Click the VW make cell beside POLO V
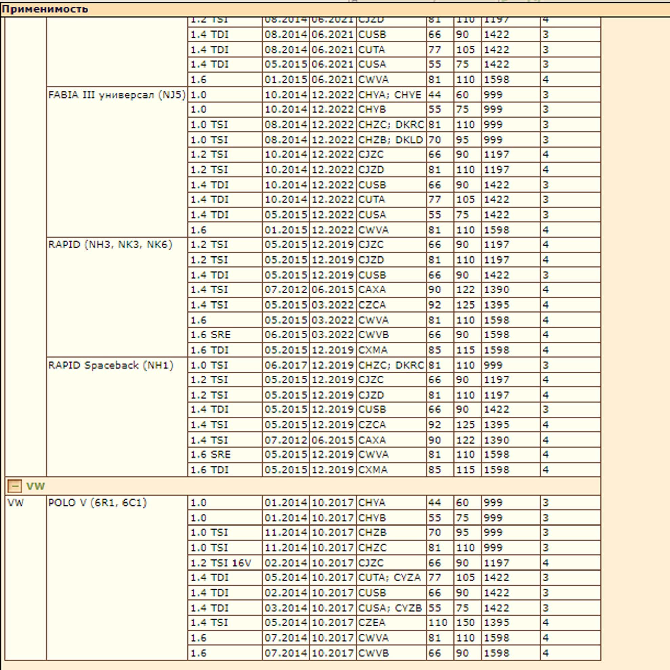Screen dimensions: 670x670 tap(16, 503)
